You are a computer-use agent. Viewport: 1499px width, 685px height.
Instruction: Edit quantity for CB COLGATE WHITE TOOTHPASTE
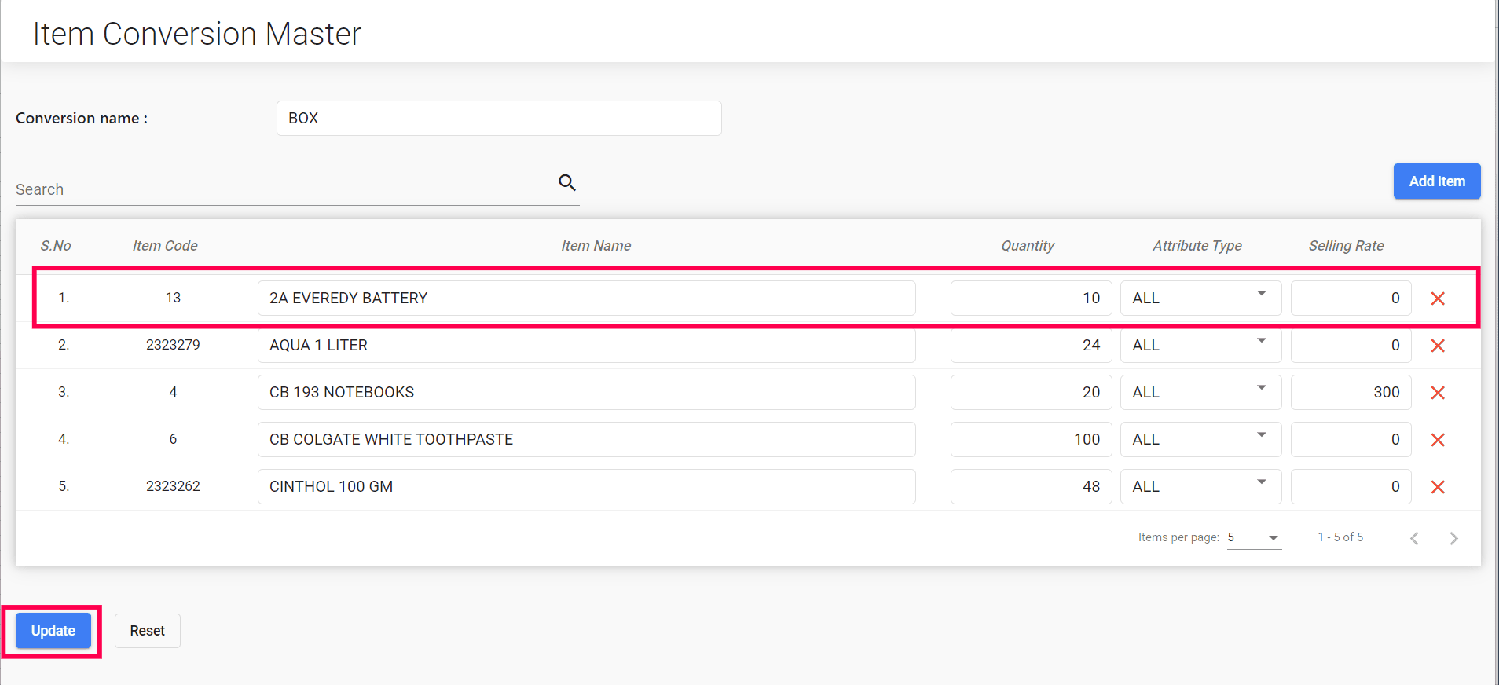(1030, 440)
